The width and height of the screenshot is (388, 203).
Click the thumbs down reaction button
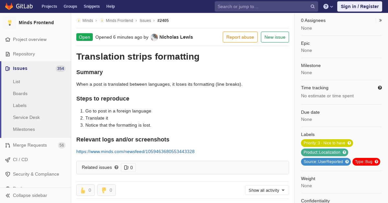[106, 190]
